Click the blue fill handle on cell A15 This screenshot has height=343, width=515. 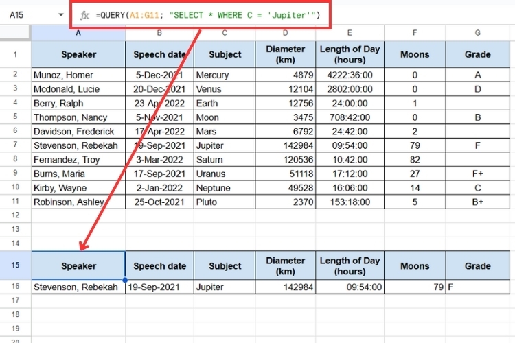pos(125,280)
